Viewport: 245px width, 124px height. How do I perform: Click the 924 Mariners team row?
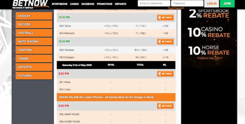[x=116, y=33]
